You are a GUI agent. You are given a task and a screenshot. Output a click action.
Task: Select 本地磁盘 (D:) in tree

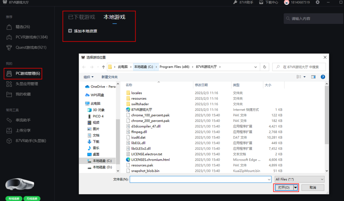(x=100, y=167)
